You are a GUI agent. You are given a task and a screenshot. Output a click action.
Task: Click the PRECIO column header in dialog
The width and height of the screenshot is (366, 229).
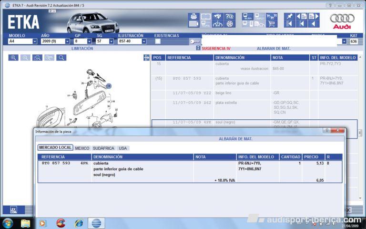313,157
